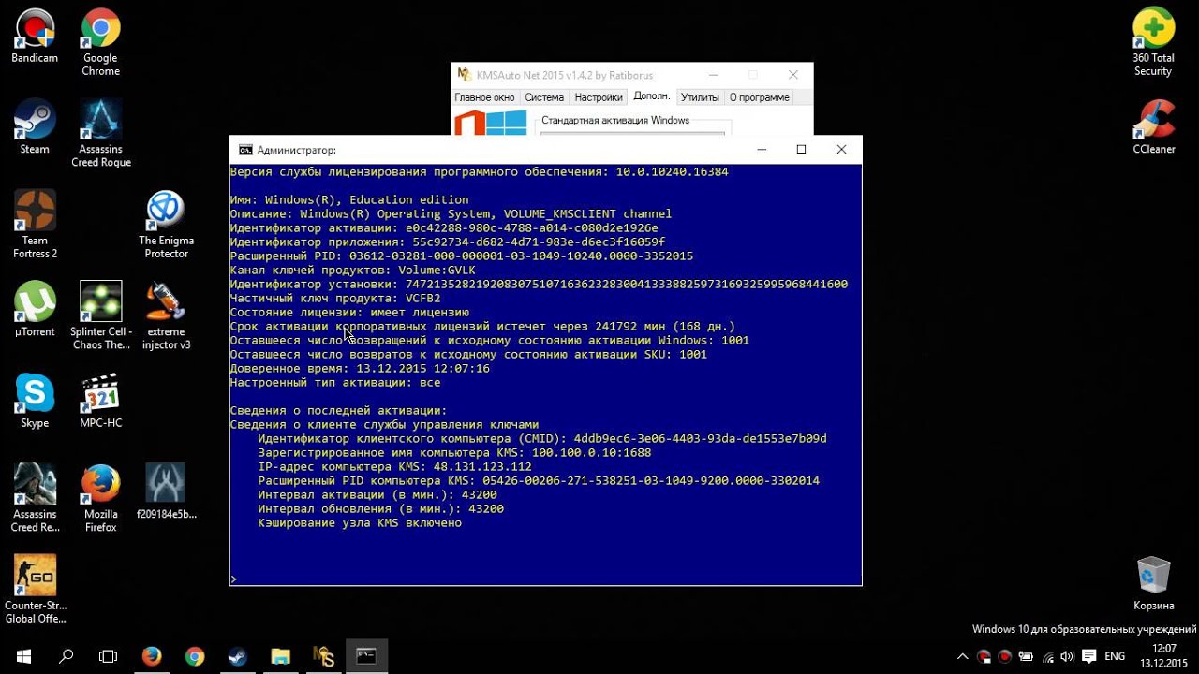Open File Explorer in the taskbar
The image size is (1199, 674).
pyautogui.click(x=281, y=656)
